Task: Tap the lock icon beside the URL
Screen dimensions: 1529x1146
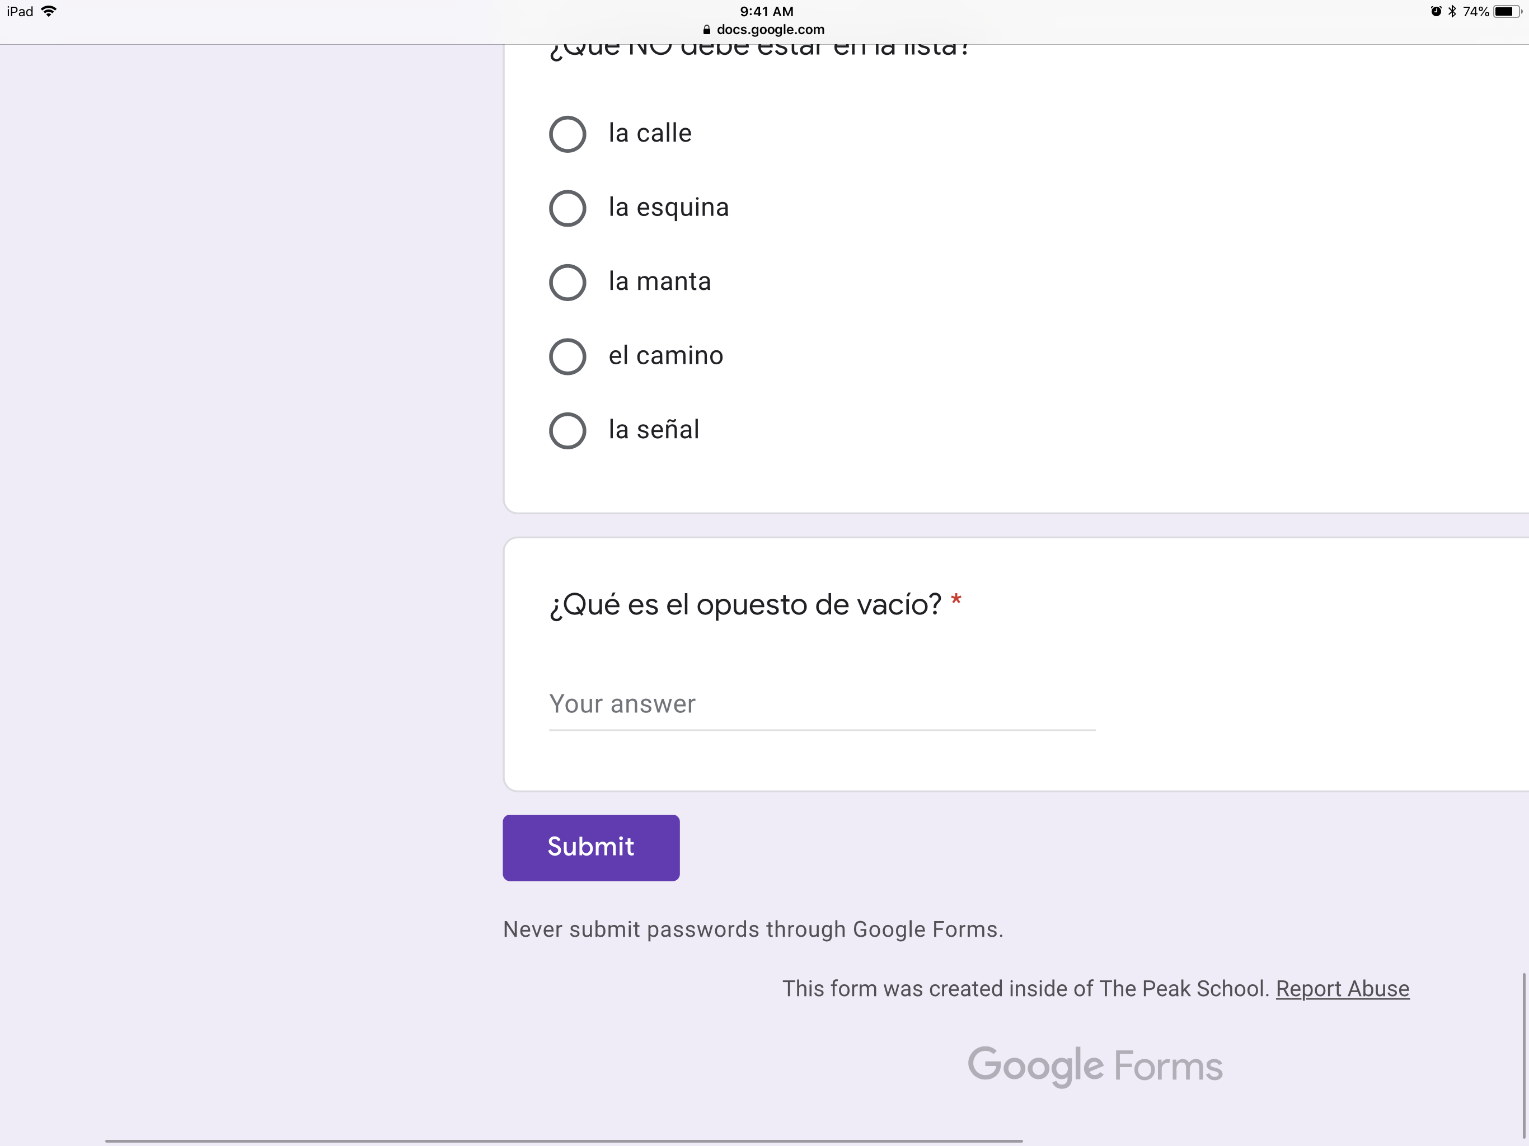Action: (706, 30)
